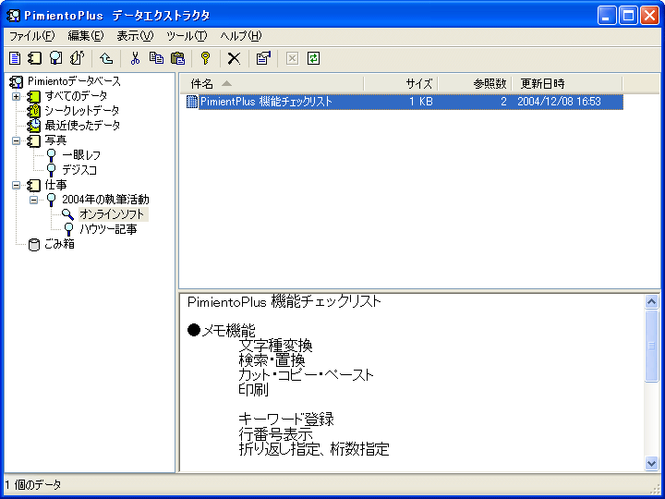Click the new memo document toolbar icon
665x499 pixels.
pos(15,58)
